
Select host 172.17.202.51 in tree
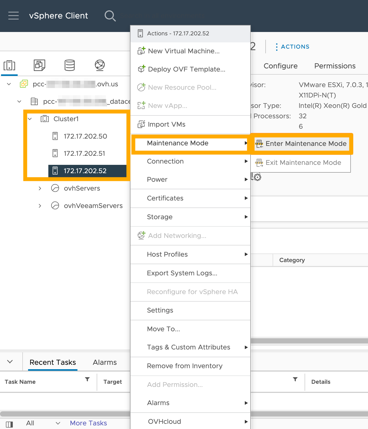[x=84, y=153]
